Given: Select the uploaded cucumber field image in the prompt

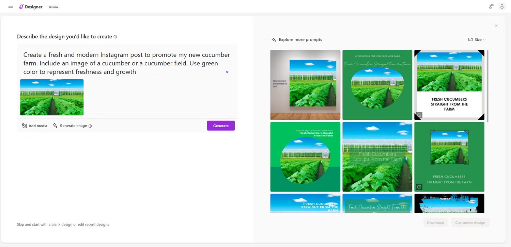Looking at the screenshot, I should [52, 97].
